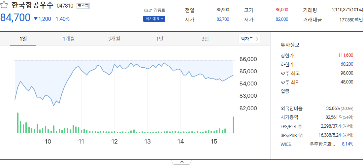Click the 코스피 market badge

pos(83,6)
